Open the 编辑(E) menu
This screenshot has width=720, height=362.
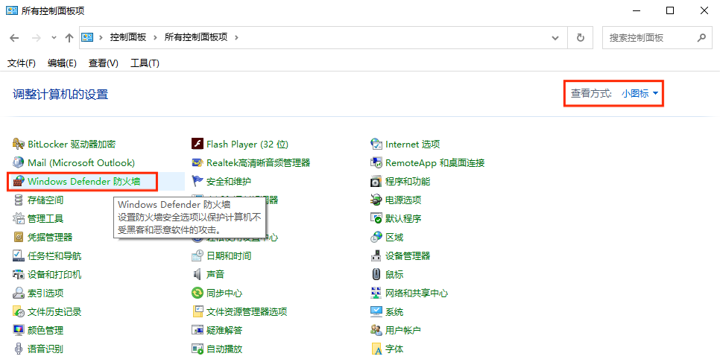[x=62, y=63]
